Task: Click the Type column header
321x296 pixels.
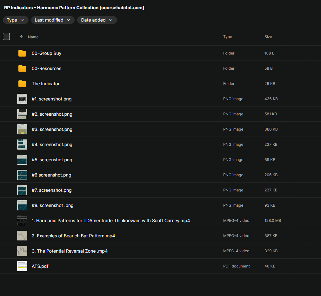Action: (x=227, y=37)
